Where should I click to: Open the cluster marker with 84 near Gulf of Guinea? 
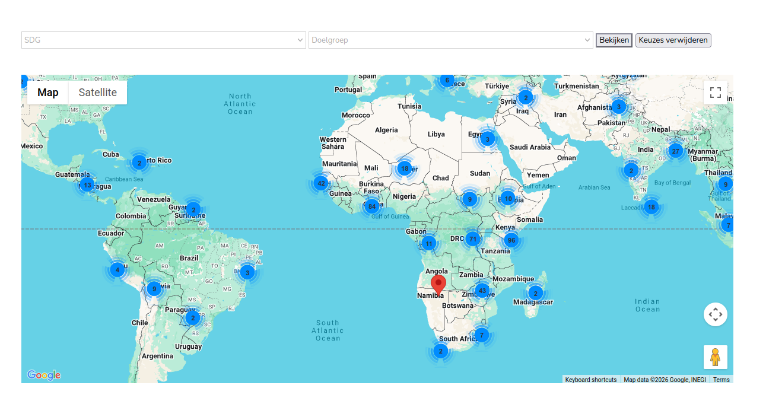[x=372, y=206]
